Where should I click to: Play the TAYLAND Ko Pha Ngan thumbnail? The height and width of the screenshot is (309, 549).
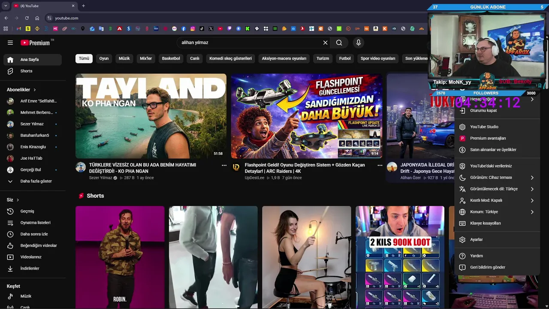pos(151,116)
